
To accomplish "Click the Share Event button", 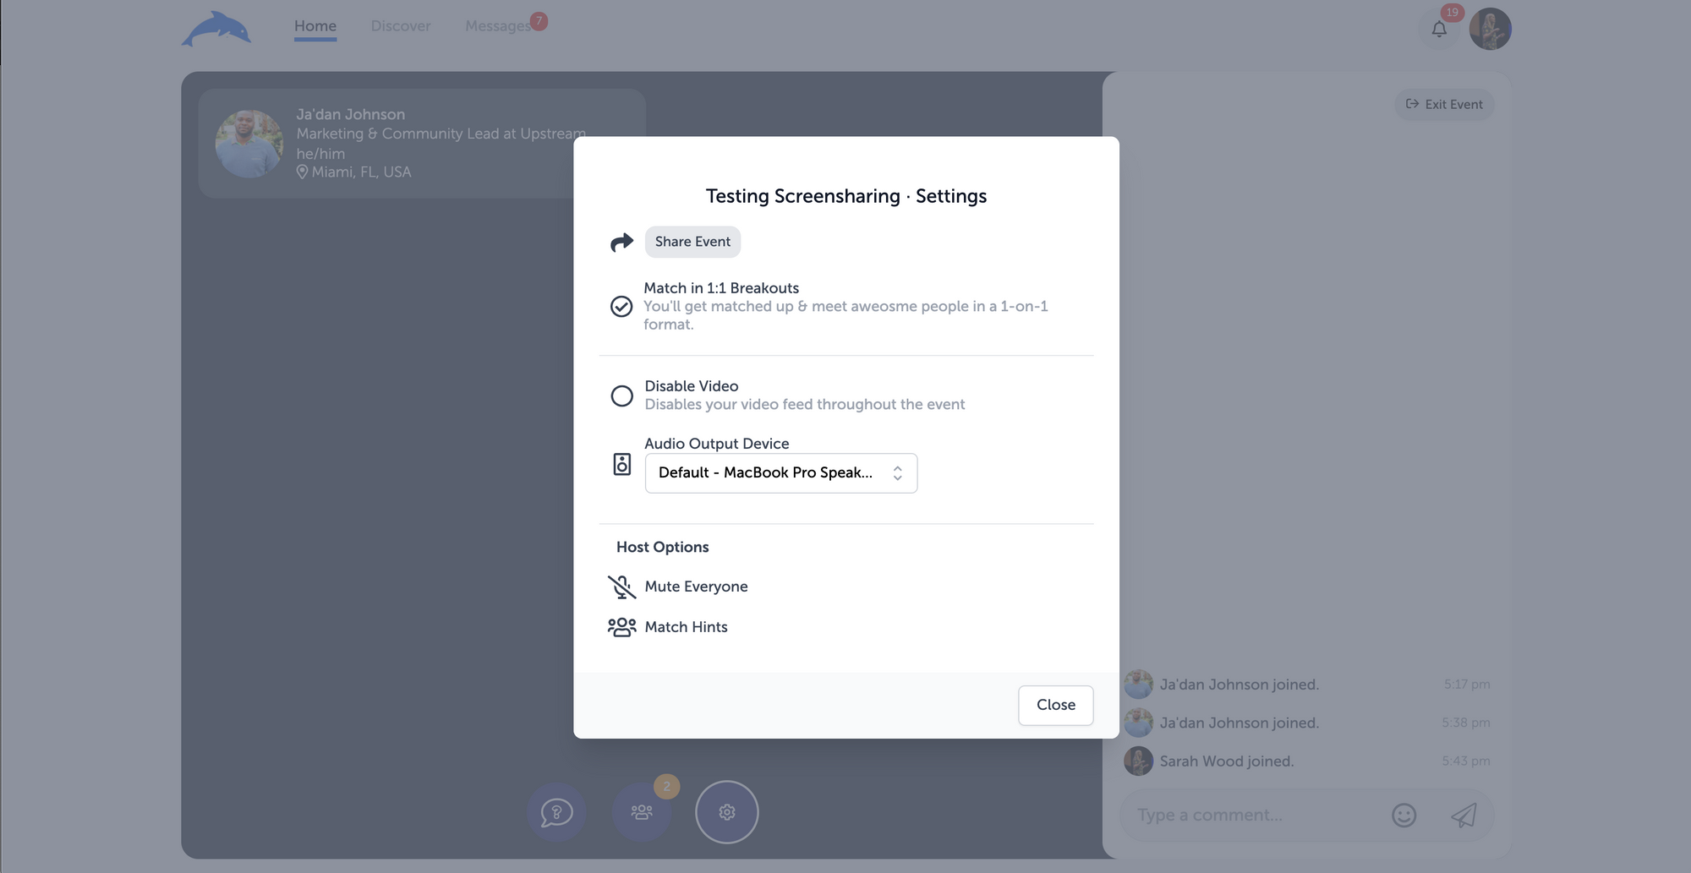I will click(692, 242).
